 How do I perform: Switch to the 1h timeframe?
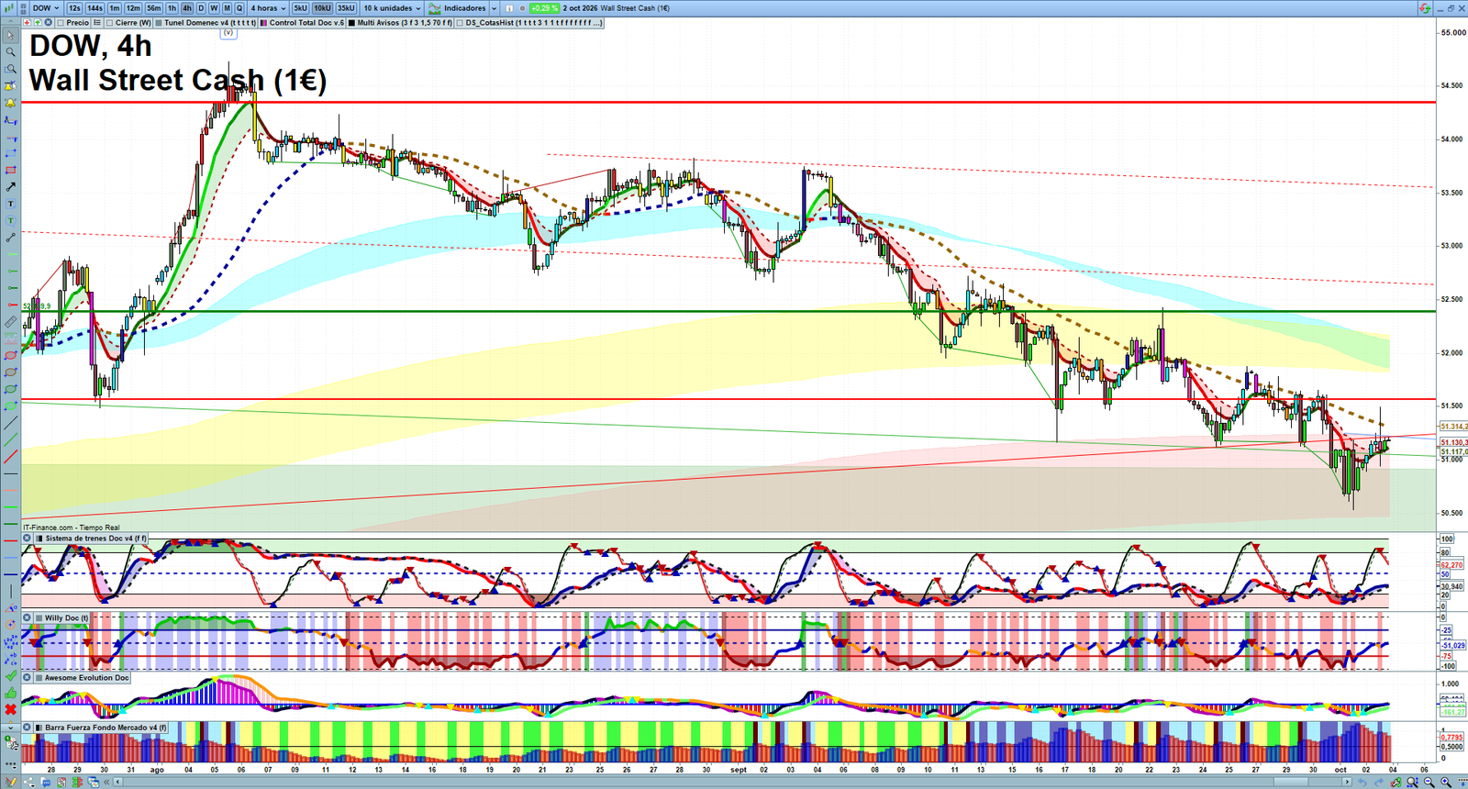pos(172,8)
